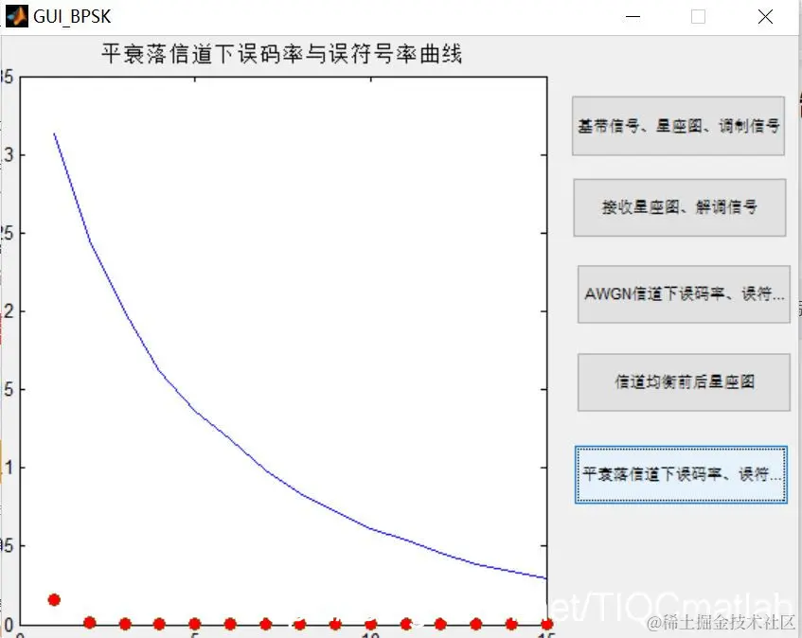Click the red marker at the curve's start
Screen dimensions: 802x638
[x=53, y=598]
